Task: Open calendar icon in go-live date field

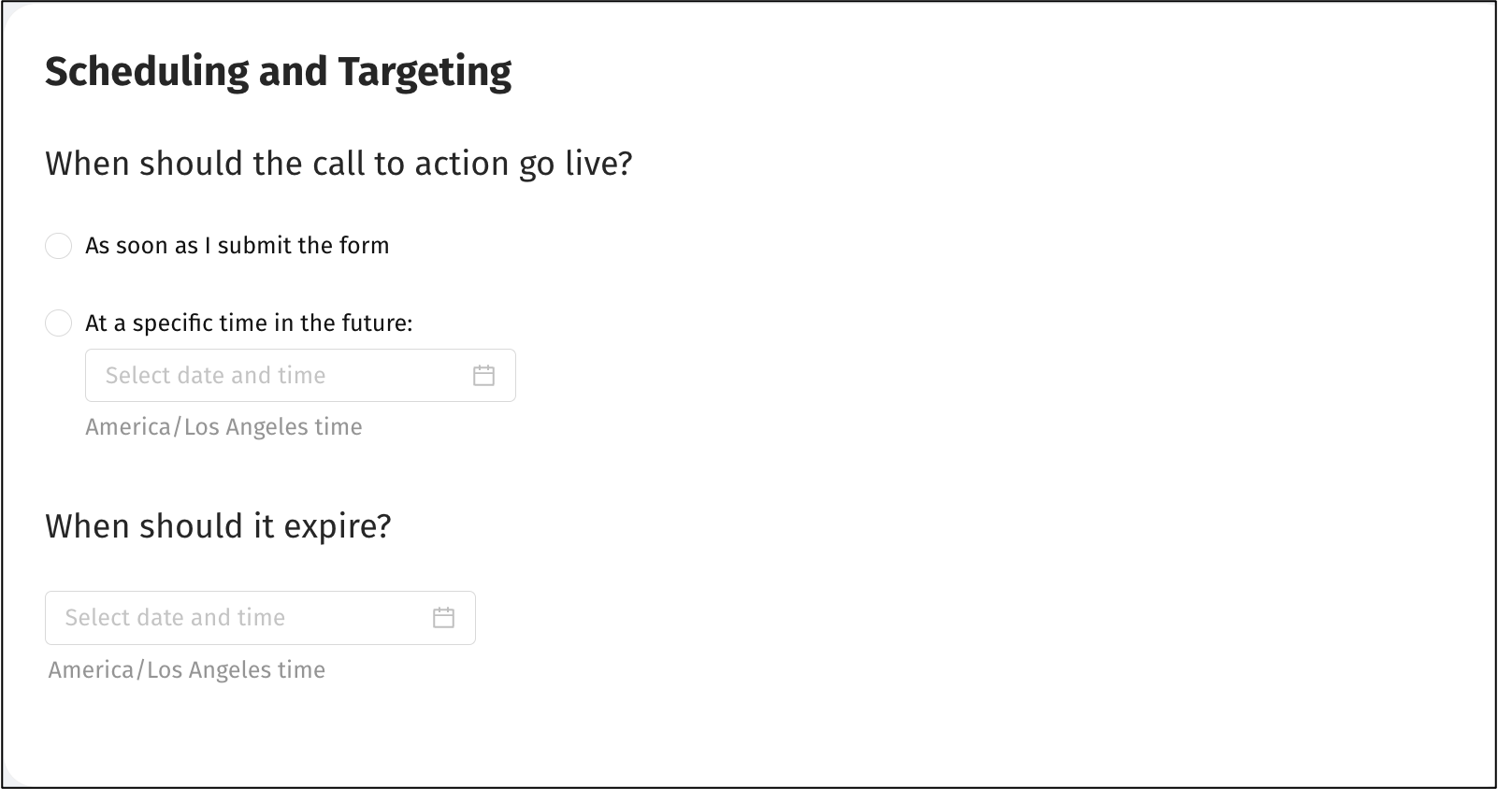Action: pos(483,376)
